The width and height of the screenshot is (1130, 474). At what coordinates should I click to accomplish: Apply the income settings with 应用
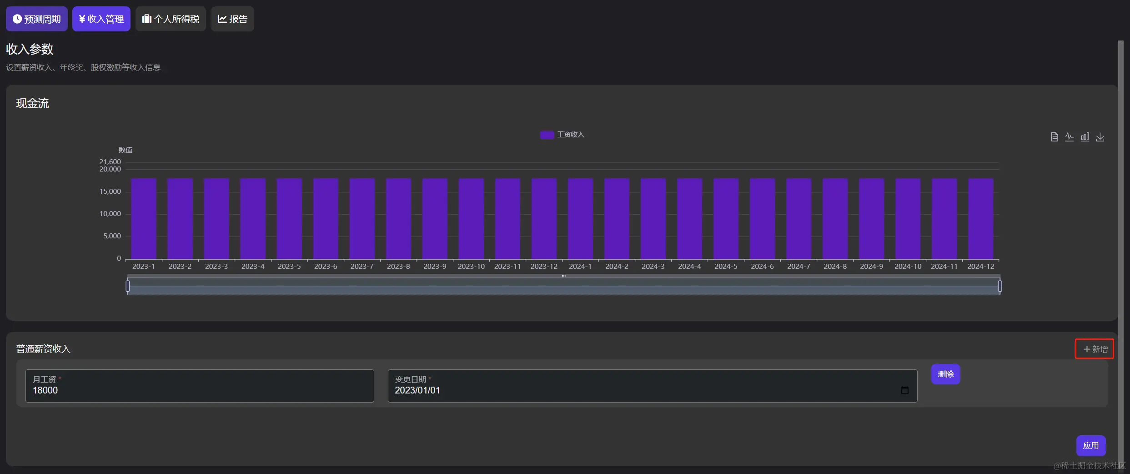(1090, 445)
